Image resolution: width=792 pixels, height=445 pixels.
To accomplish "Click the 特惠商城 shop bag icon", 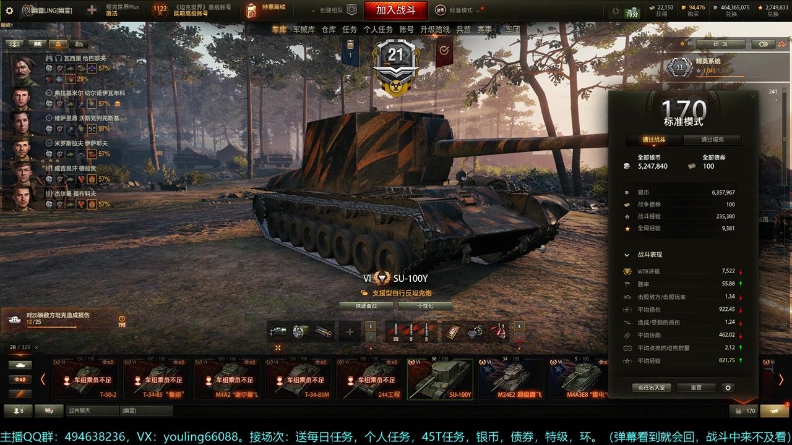I will (251, 11).
